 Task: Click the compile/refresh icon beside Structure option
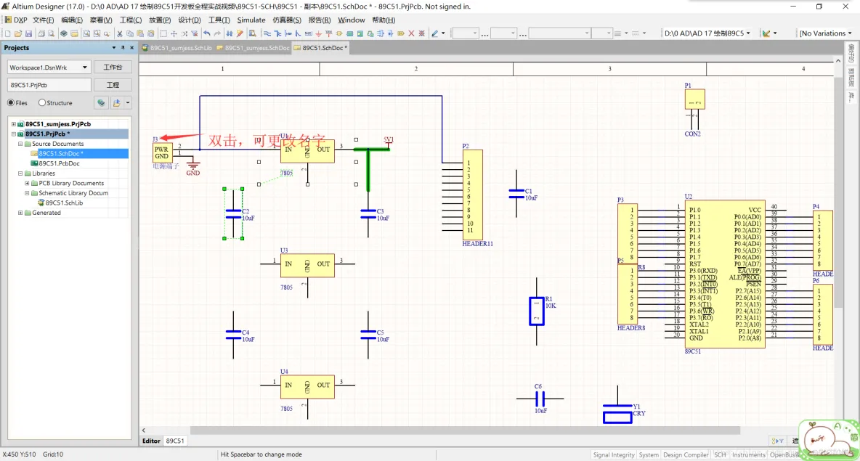click(x=101, y=102)
